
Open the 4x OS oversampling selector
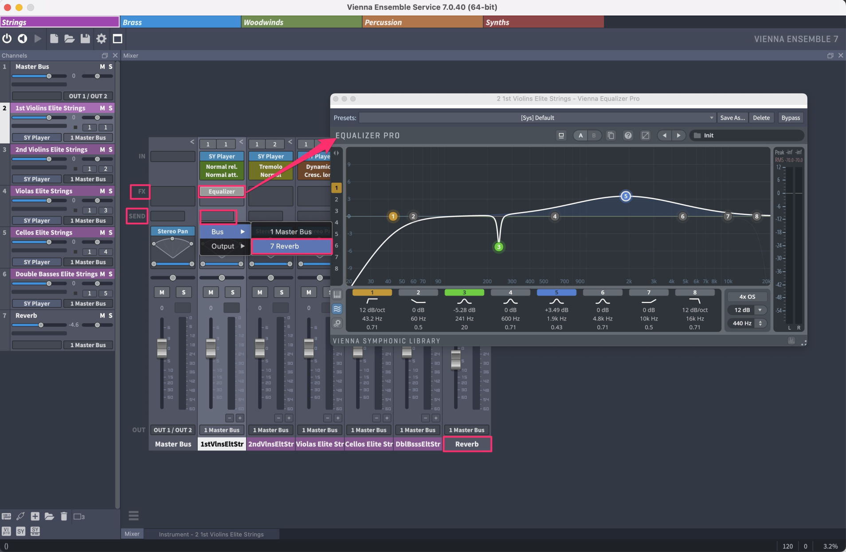pyautogui.click(x=747, y=297)
